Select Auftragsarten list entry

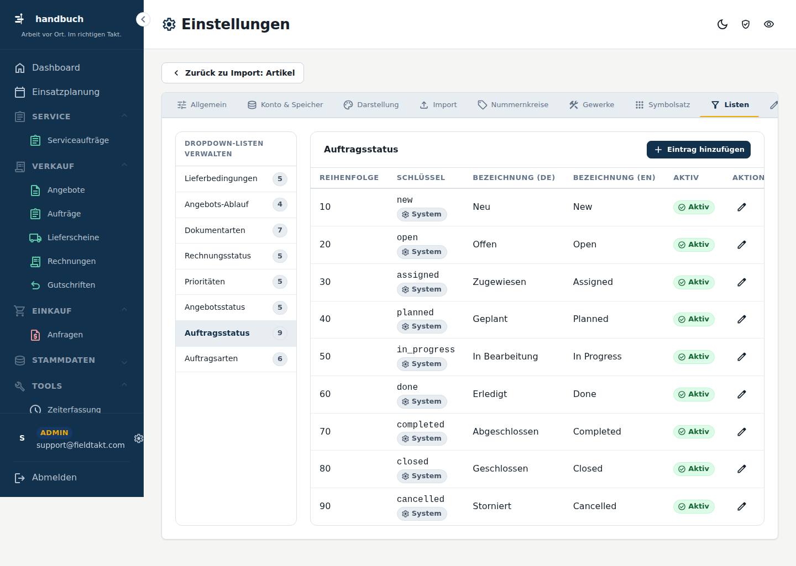(236, 359)
